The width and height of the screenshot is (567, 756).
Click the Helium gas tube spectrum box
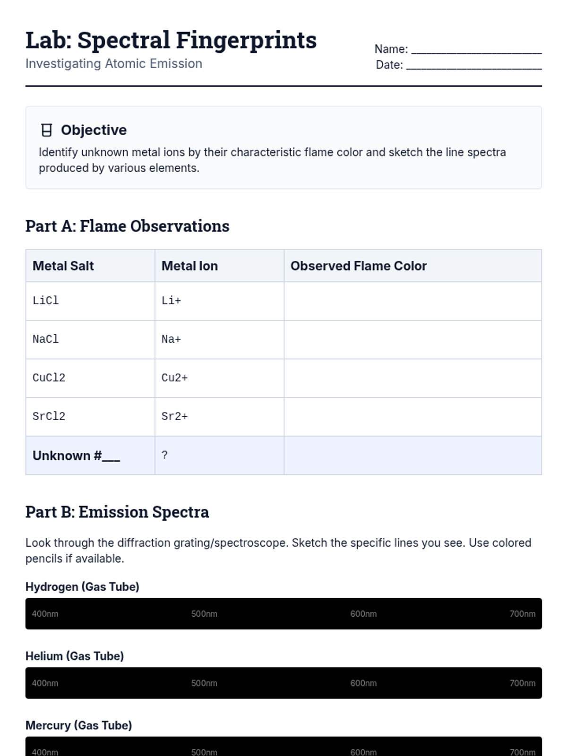(283, 683)
